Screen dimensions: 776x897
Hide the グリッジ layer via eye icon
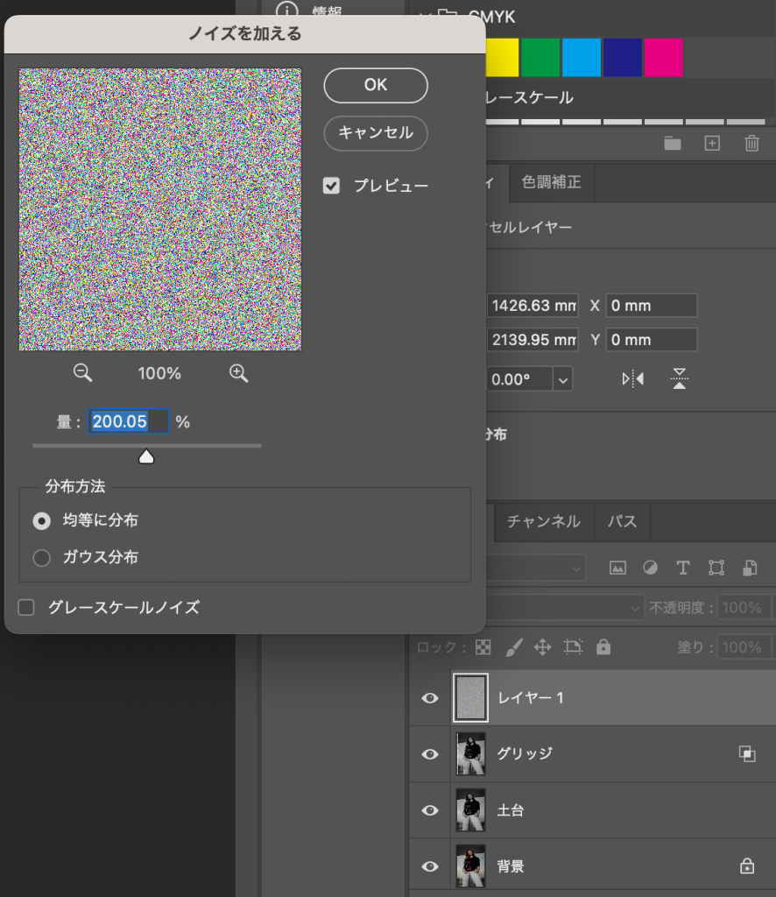click(x=430, y=754)
